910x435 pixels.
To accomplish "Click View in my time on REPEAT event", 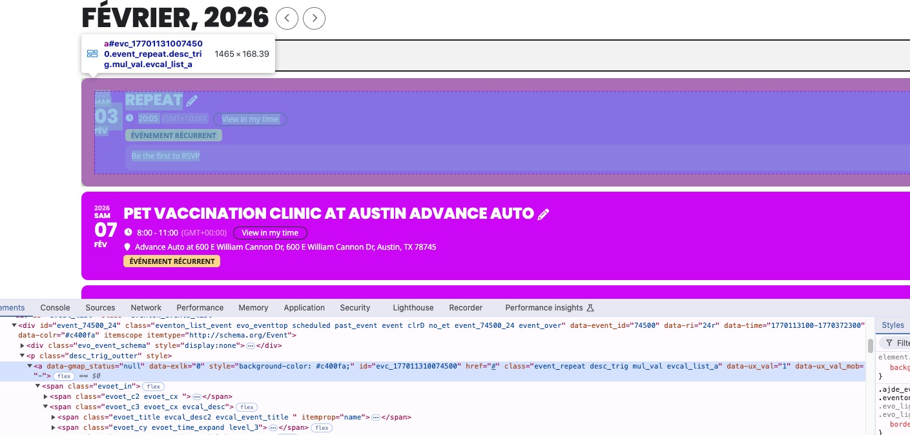I will pos(250,119).
